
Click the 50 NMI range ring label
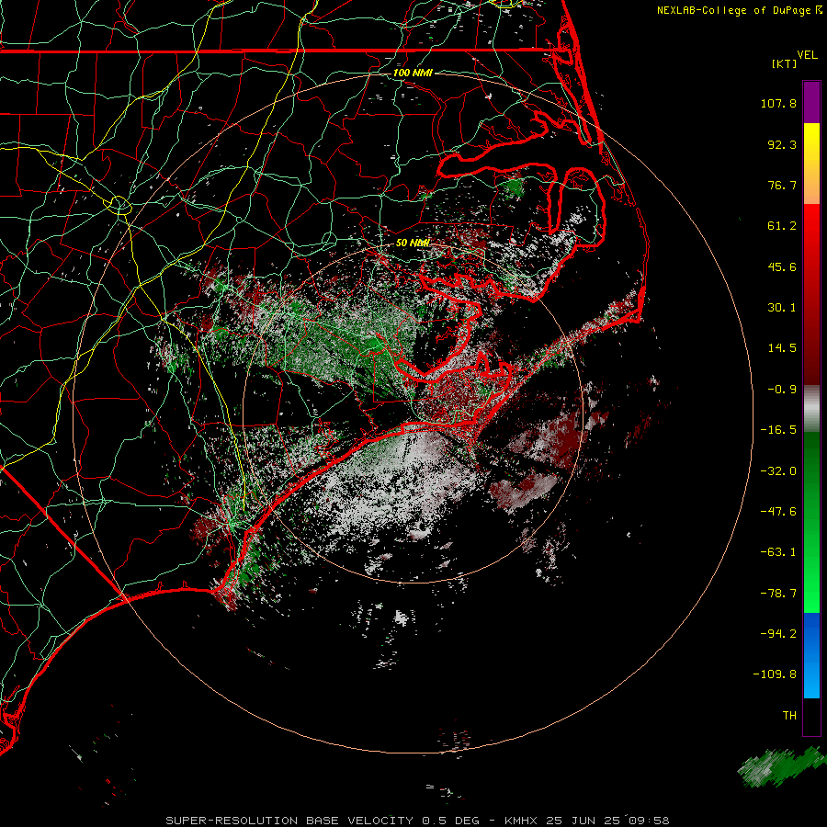[x=413, y=243]
